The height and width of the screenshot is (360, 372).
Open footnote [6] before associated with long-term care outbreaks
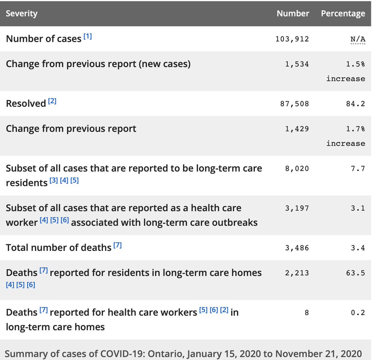point(65,220)
